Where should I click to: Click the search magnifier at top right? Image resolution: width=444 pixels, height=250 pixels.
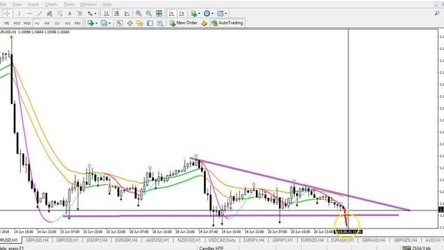point(437,13)
